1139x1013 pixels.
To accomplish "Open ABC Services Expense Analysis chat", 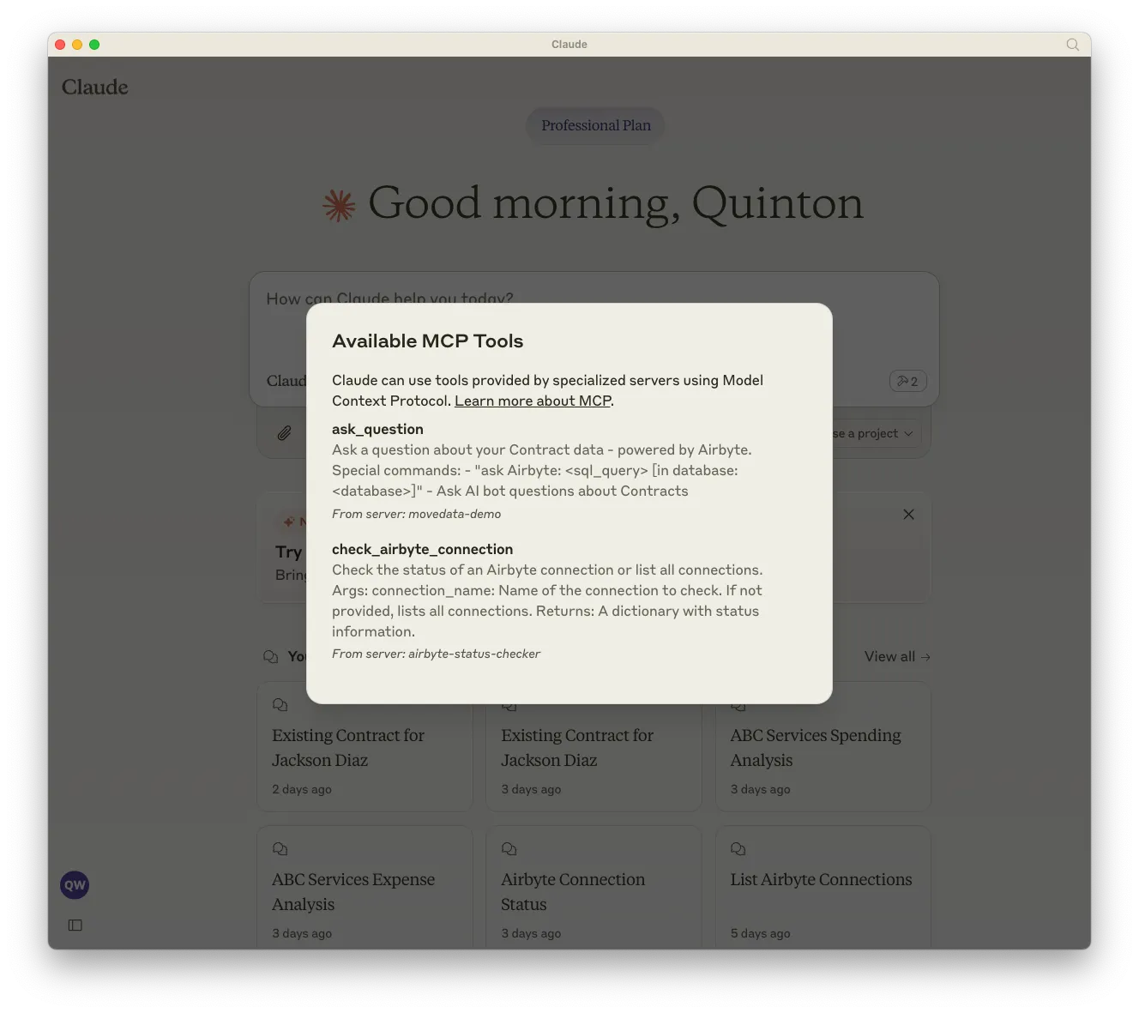I will pos(365,888).
